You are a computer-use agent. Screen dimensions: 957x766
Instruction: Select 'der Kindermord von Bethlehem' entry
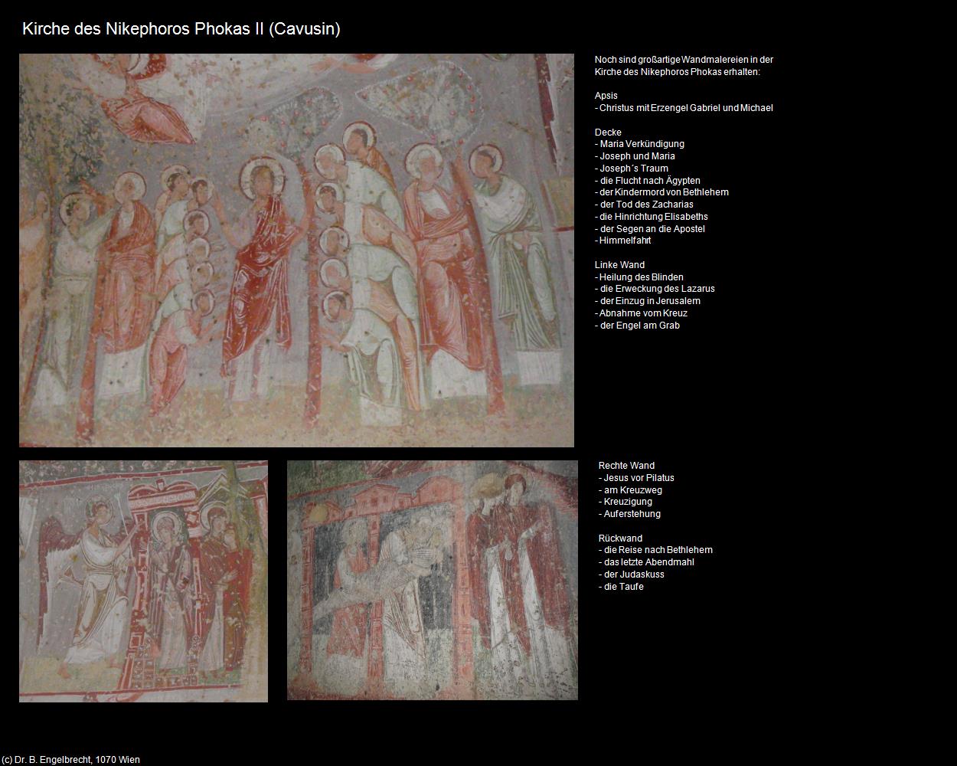(661, 192)
